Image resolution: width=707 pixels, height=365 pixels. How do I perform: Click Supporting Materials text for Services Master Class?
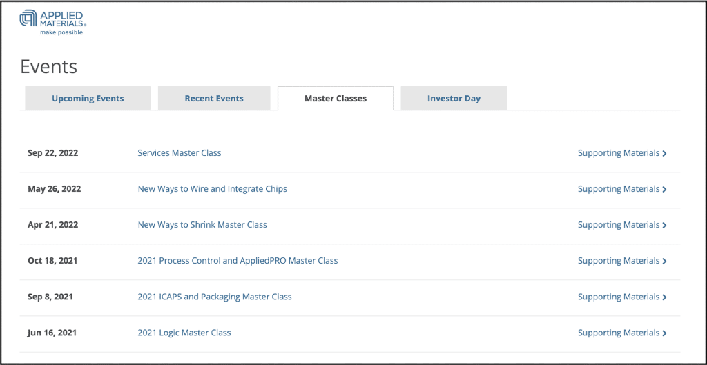pos(618,153)
